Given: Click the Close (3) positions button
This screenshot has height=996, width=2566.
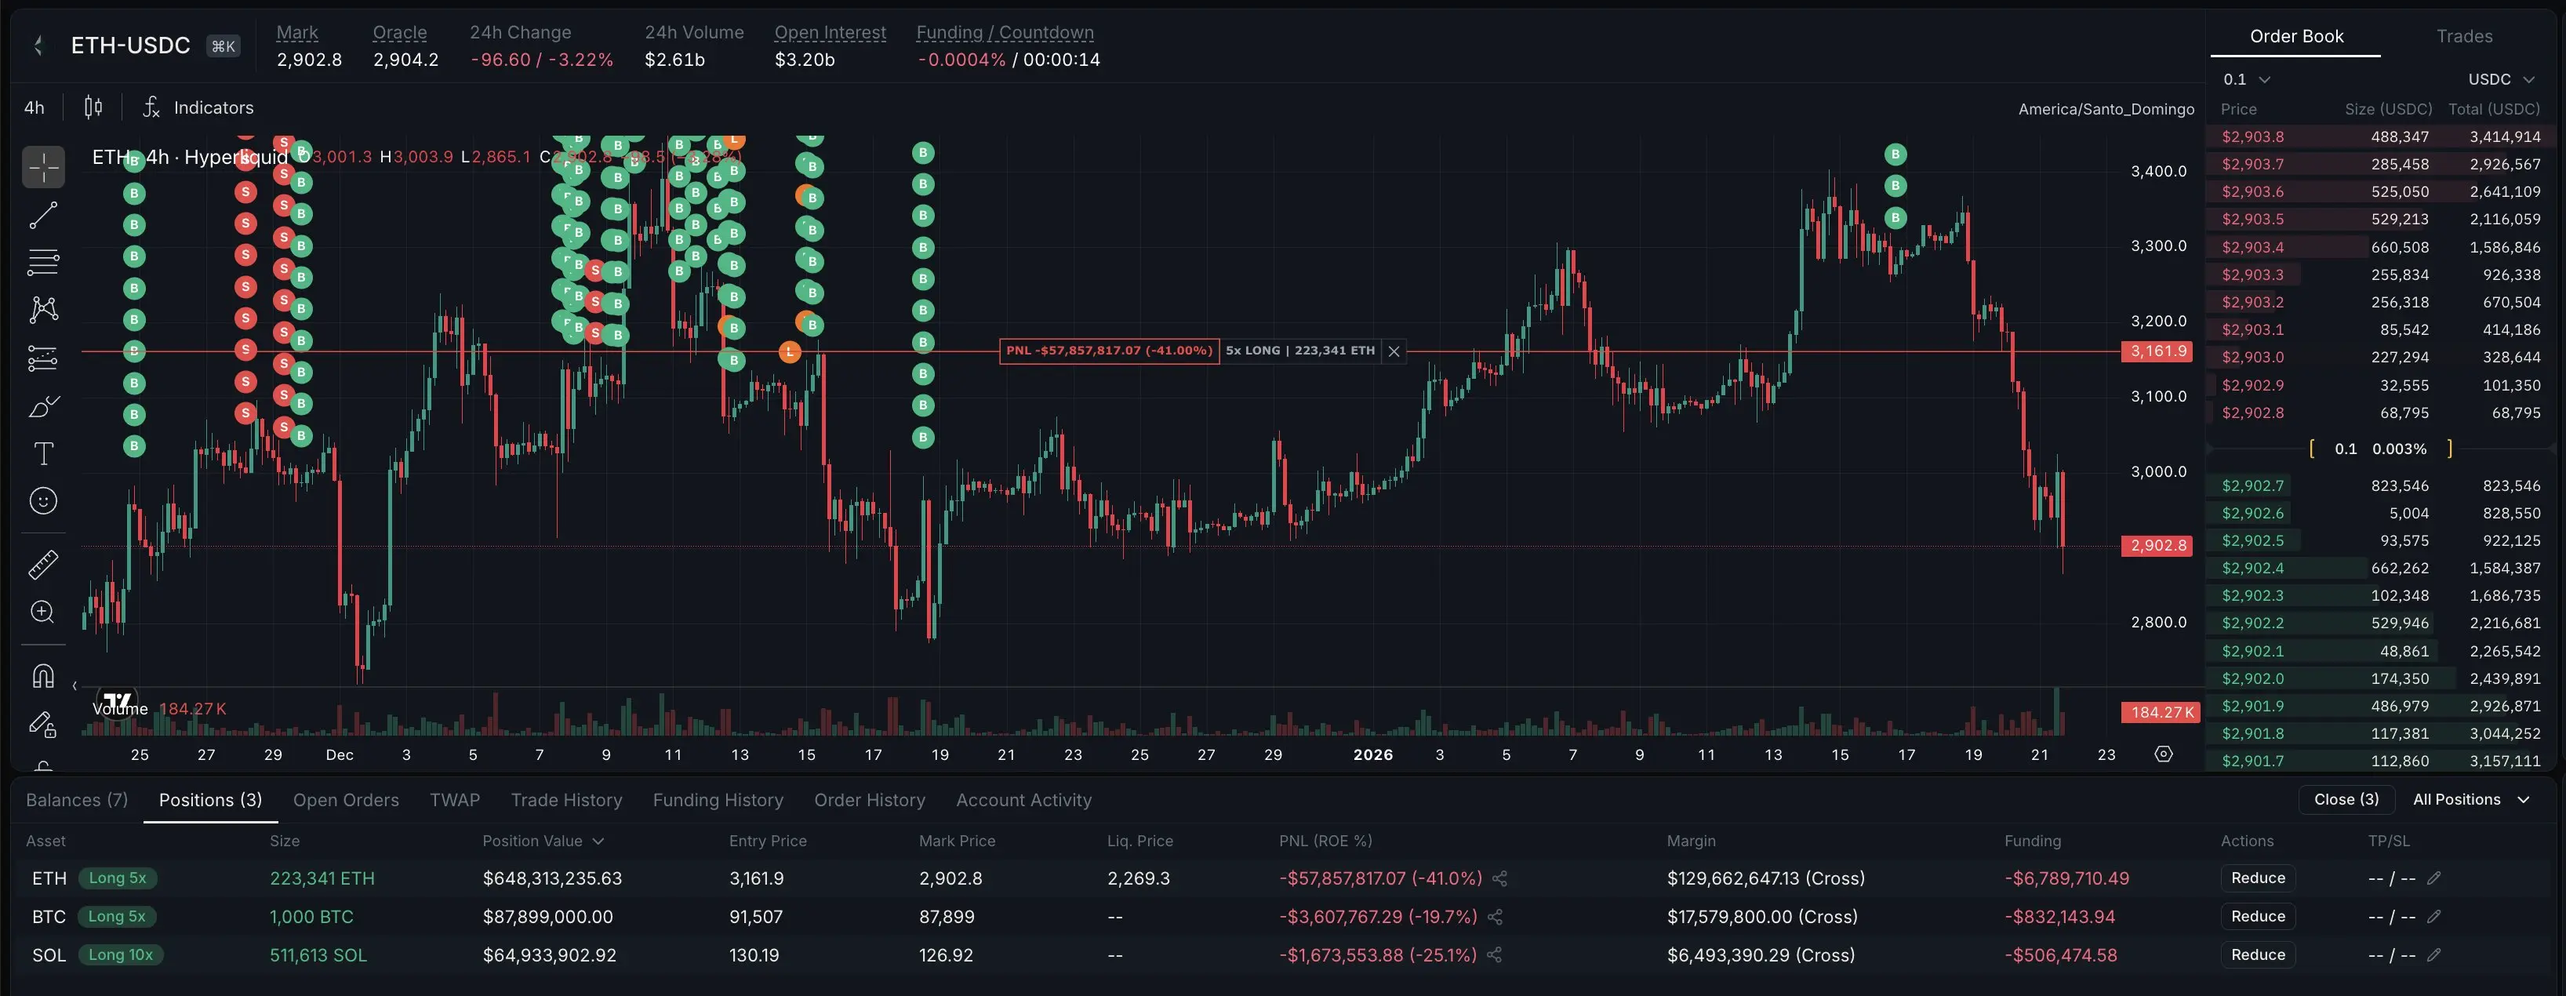Looking at the screenshot, I should click(2346, 800).
